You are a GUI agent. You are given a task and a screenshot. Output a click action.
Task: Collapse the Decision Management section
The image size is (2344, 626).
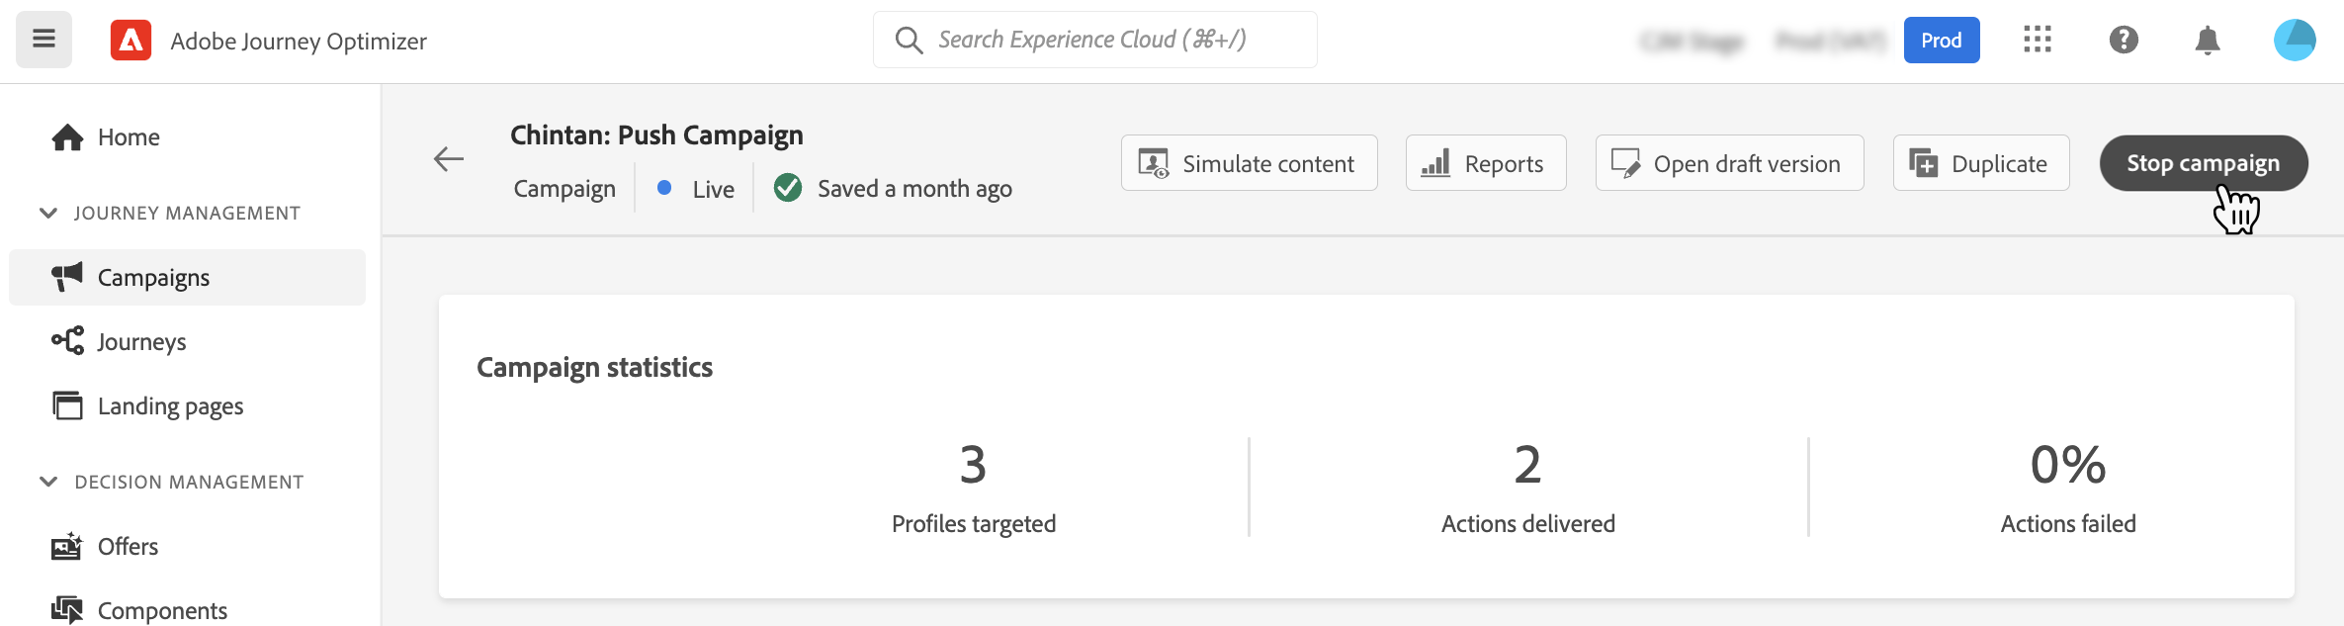tap(48, 482)
